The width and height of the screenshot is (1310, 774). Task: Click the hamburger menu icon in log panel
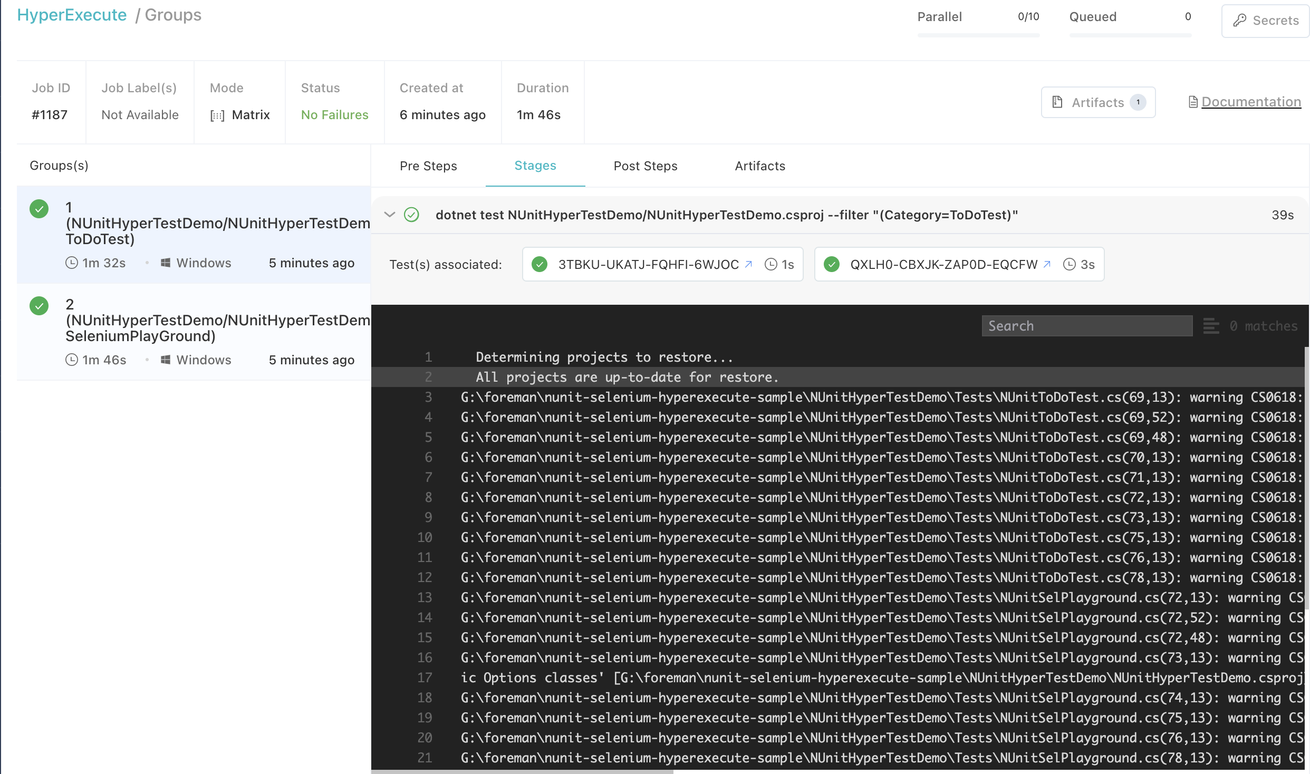(1210, 325)
